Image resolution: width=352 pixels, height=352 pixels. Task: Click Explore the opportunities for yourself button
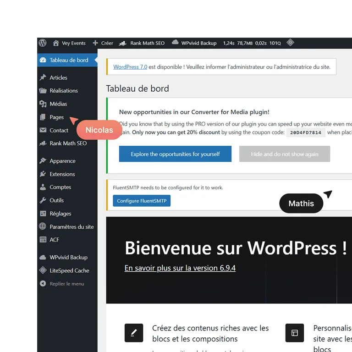pyautogui.click(x=176, y=154)
